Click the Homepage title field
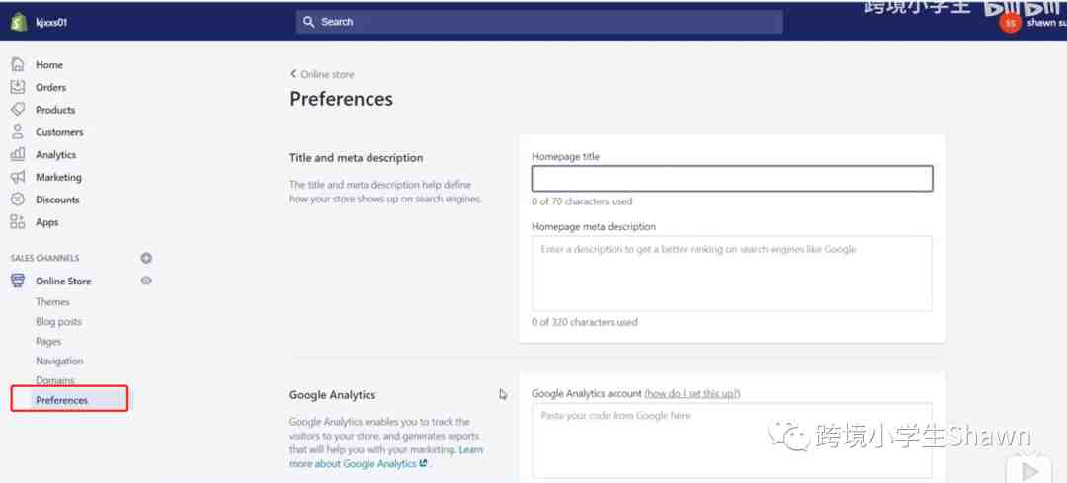Image resolution: width=1067 pixels, height=483 pixels. (x=731, y=179)
